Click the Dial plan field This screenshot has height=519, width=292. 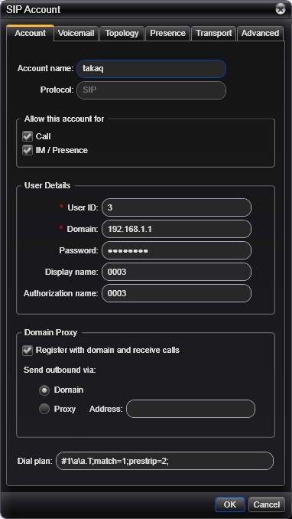[x=164, y=461]
